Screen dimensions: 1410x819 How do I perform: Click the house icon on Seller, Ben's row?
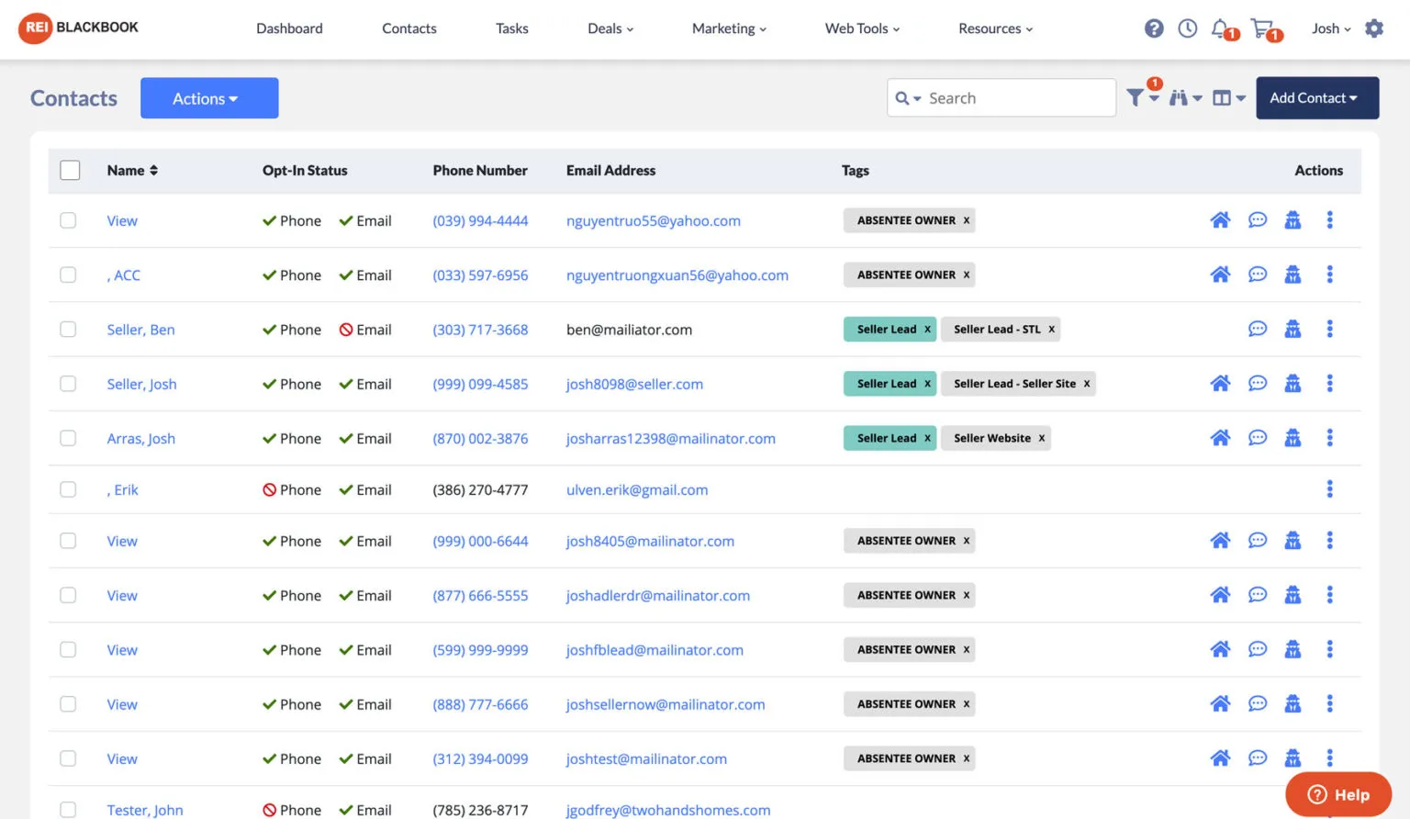click(1220, 329)
